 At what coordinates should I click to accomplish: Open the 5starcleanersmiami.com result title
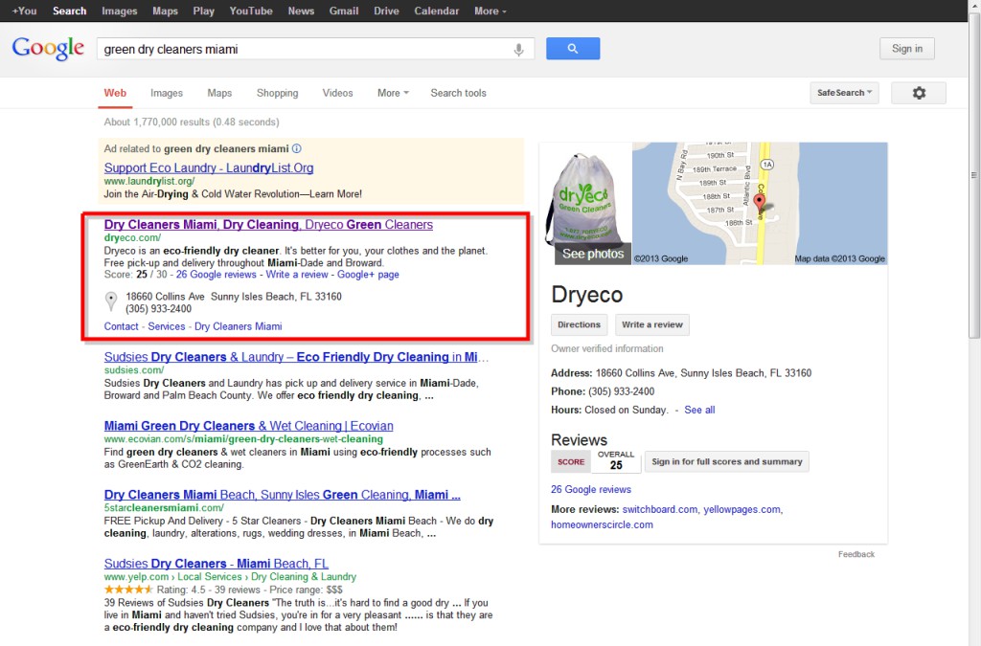click(x=283, y=494)
